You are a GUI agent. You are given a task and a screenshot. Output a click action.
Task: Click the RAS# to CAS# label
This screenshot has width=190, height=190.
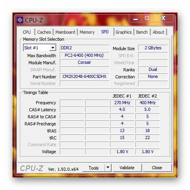(42, 117)
